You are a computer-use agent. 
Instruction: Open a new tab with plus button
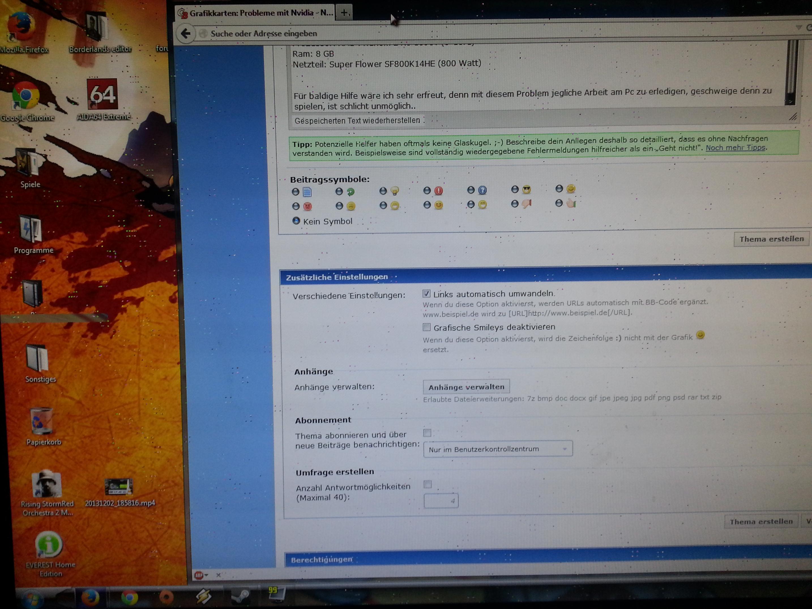pyautogui.click(x=344, y=13)
